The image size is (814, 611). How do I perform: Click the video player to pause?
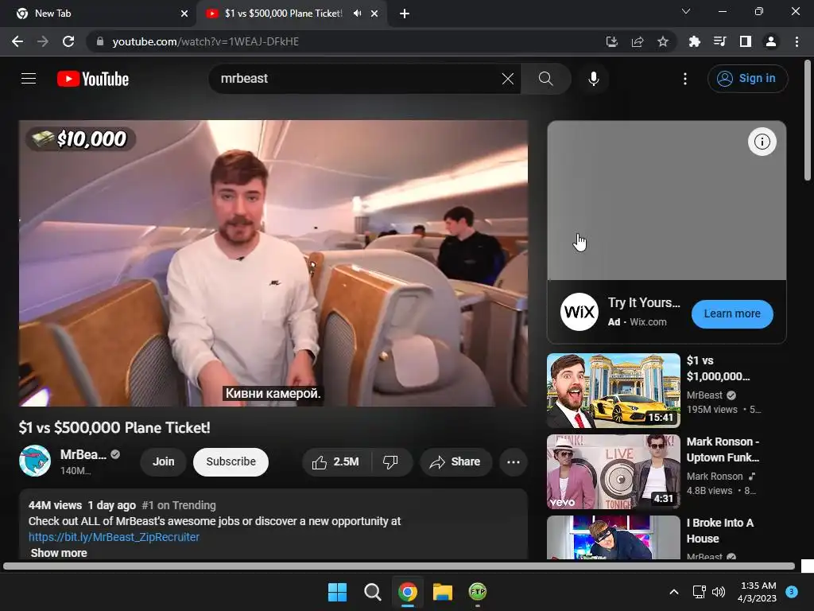coord(273,263)
